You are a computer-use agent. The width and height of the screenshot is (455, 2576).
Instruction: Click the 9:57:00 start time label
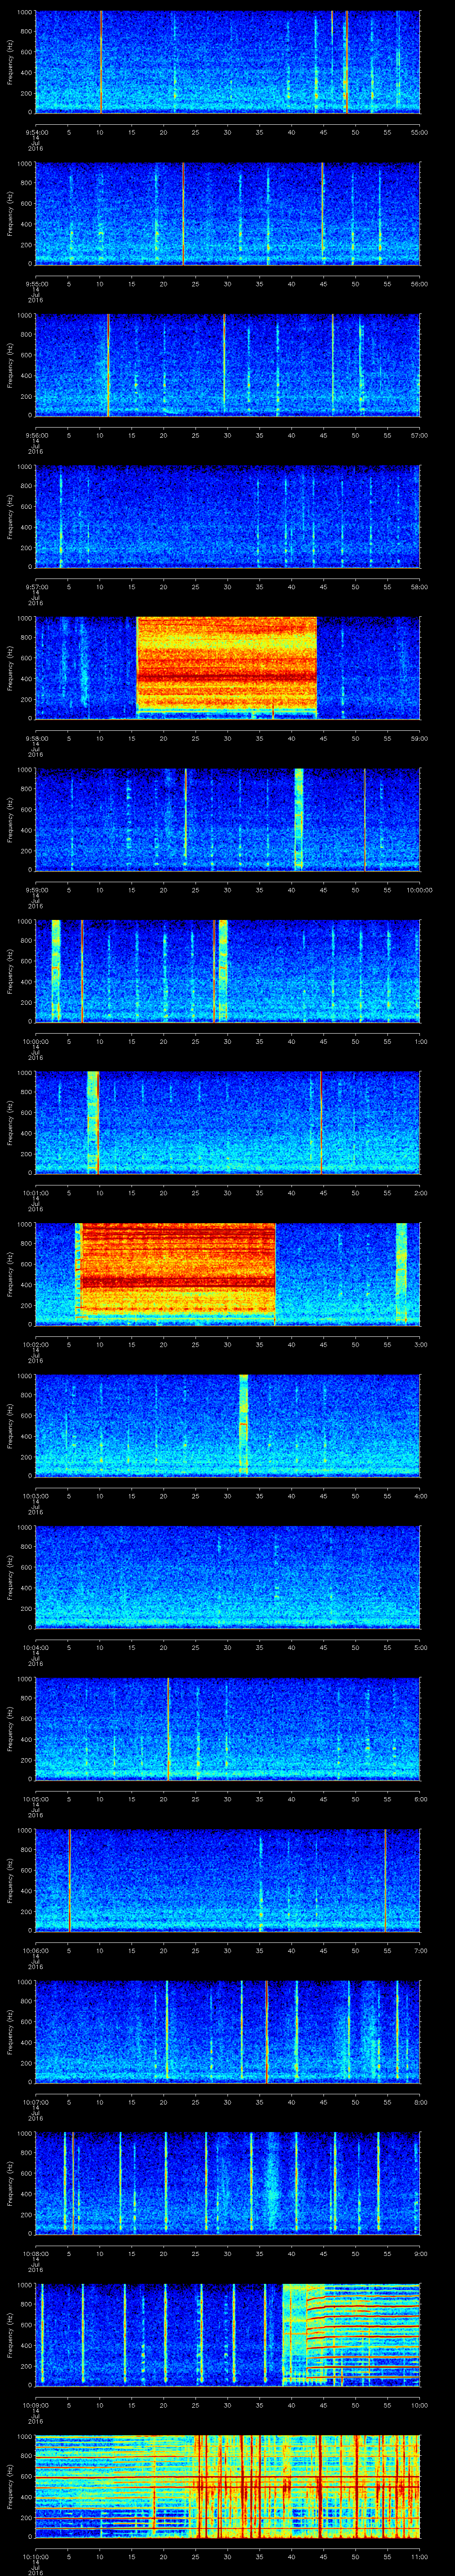pyautogui.click(x=36, y=587)
